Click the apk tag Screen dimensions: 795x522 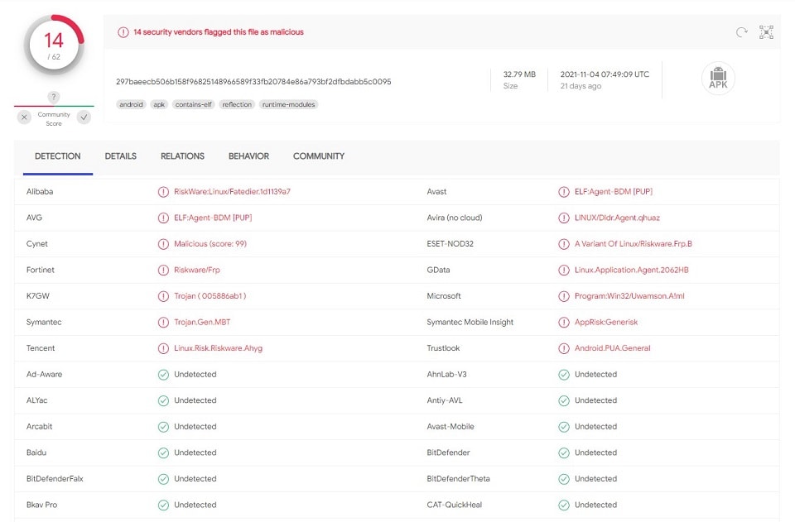pyautogui.click(x=159, y=104)
